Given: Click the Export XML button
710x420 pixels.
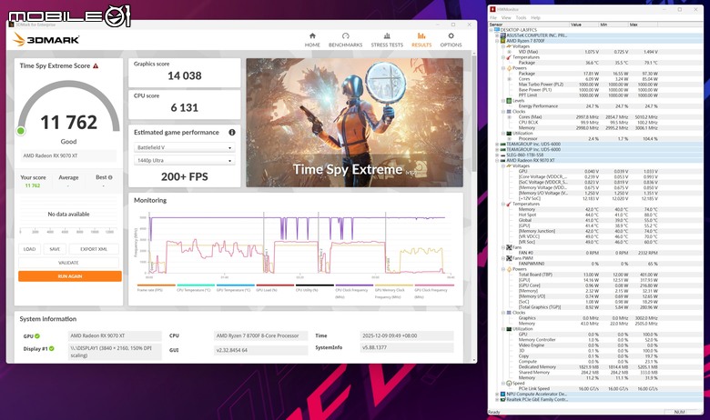Looking at the screenshot, I should coord(94,249).
